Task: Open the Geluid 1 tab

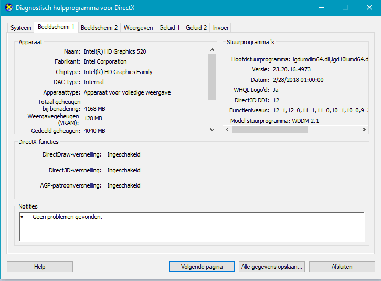Action: pyautogui.click(x=170, y=28)
